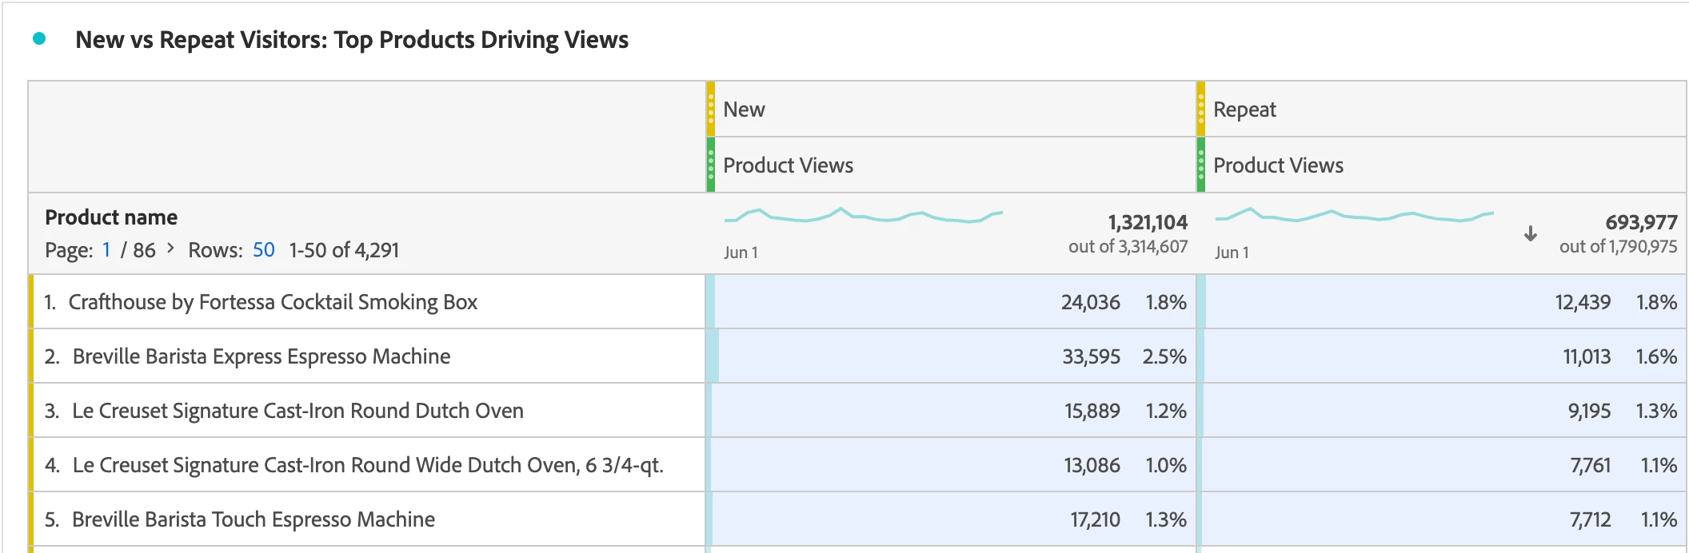Screen dimensions: 1689x553
Task: Select the New segment column header
Action: [x=951, y=109]
